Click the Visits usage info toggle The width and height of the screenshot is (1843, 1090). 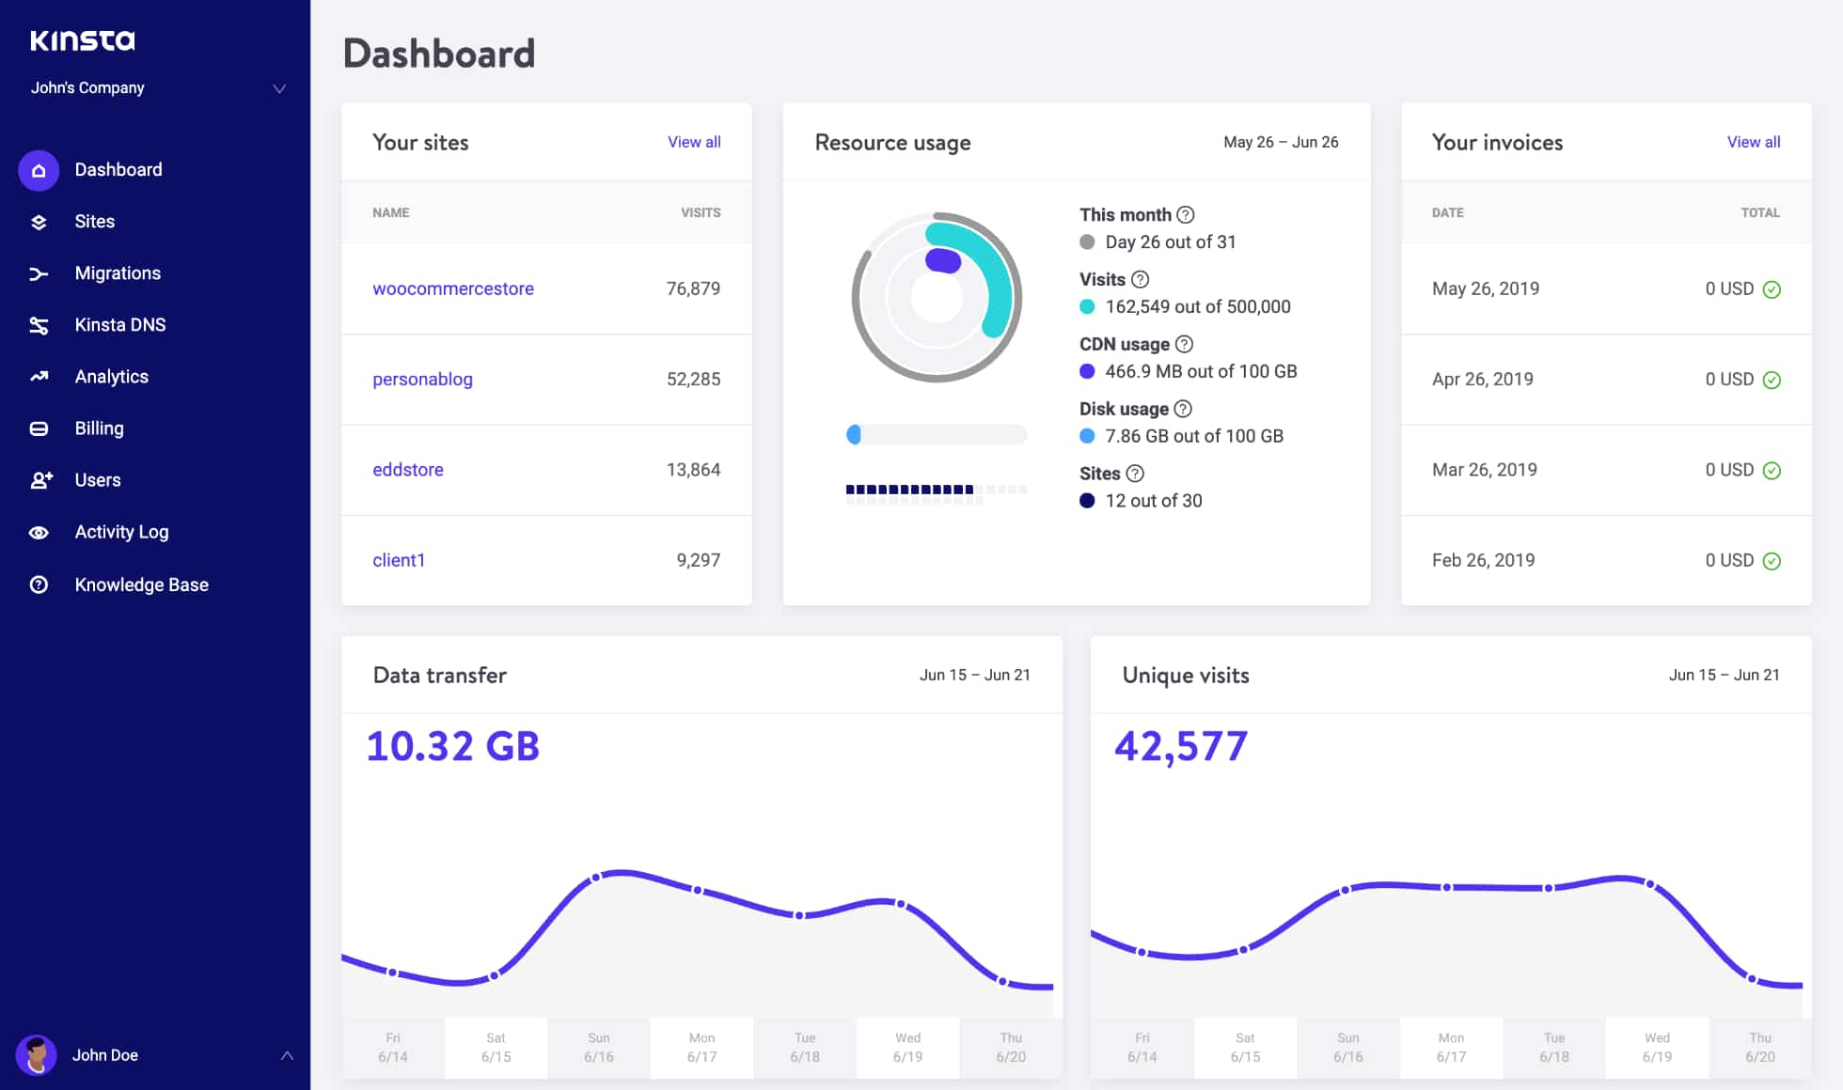[x=1140, y=279]
